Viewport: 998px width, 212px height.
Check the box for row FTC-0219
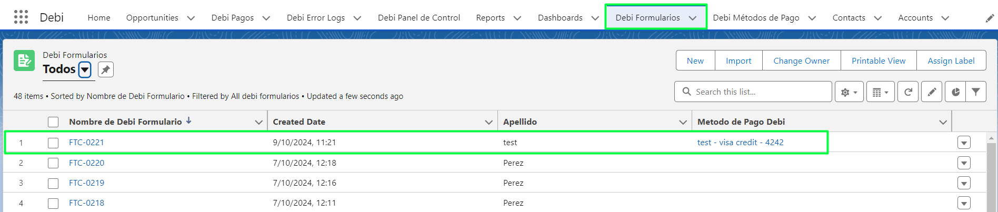pyautogui.click(x=53, y=183)
